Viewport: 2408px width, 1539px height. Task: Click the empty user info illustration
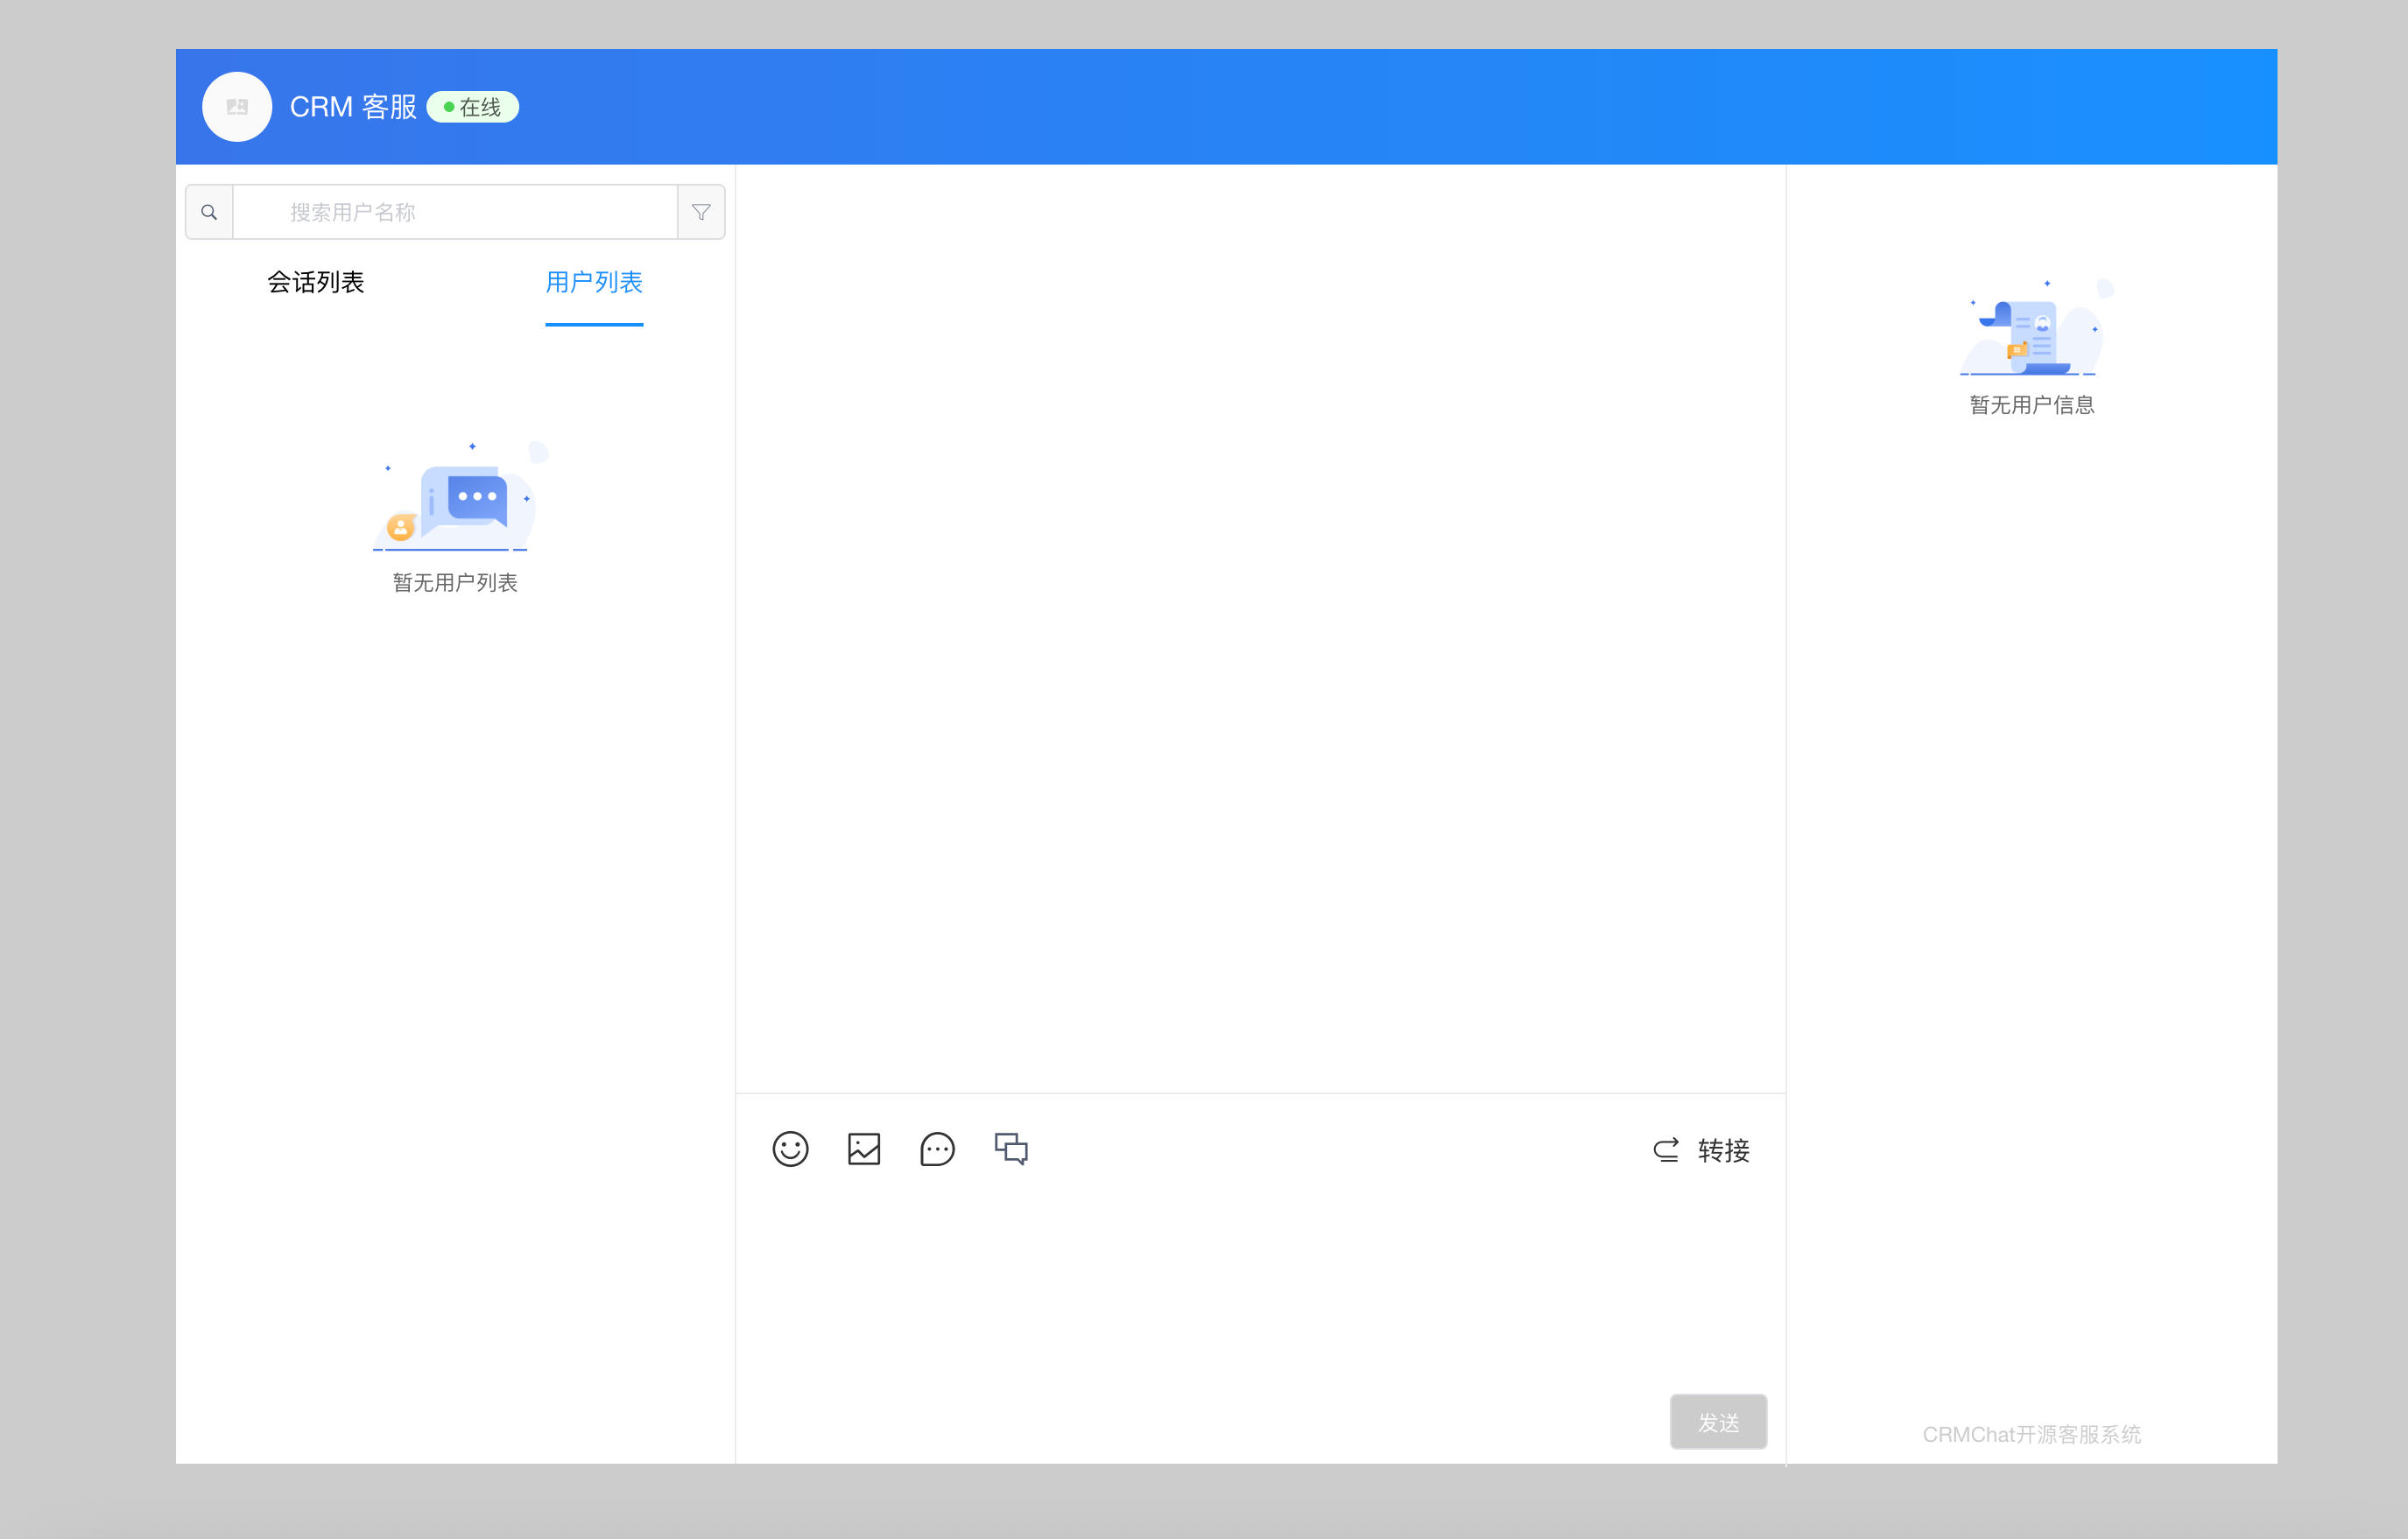pos(2035,327)
